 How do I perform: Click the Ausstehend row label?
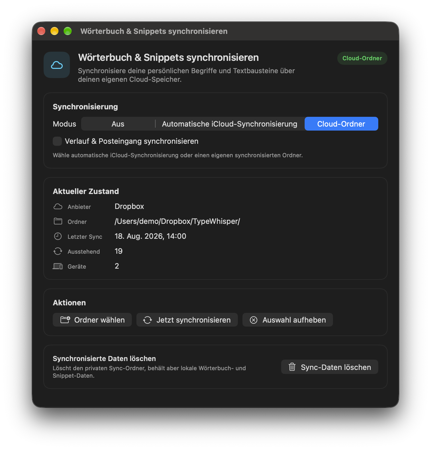(84, 252)
